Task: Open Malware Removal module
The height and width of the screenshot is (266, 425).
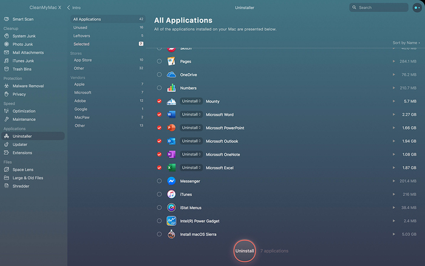Action: point(27,86)
